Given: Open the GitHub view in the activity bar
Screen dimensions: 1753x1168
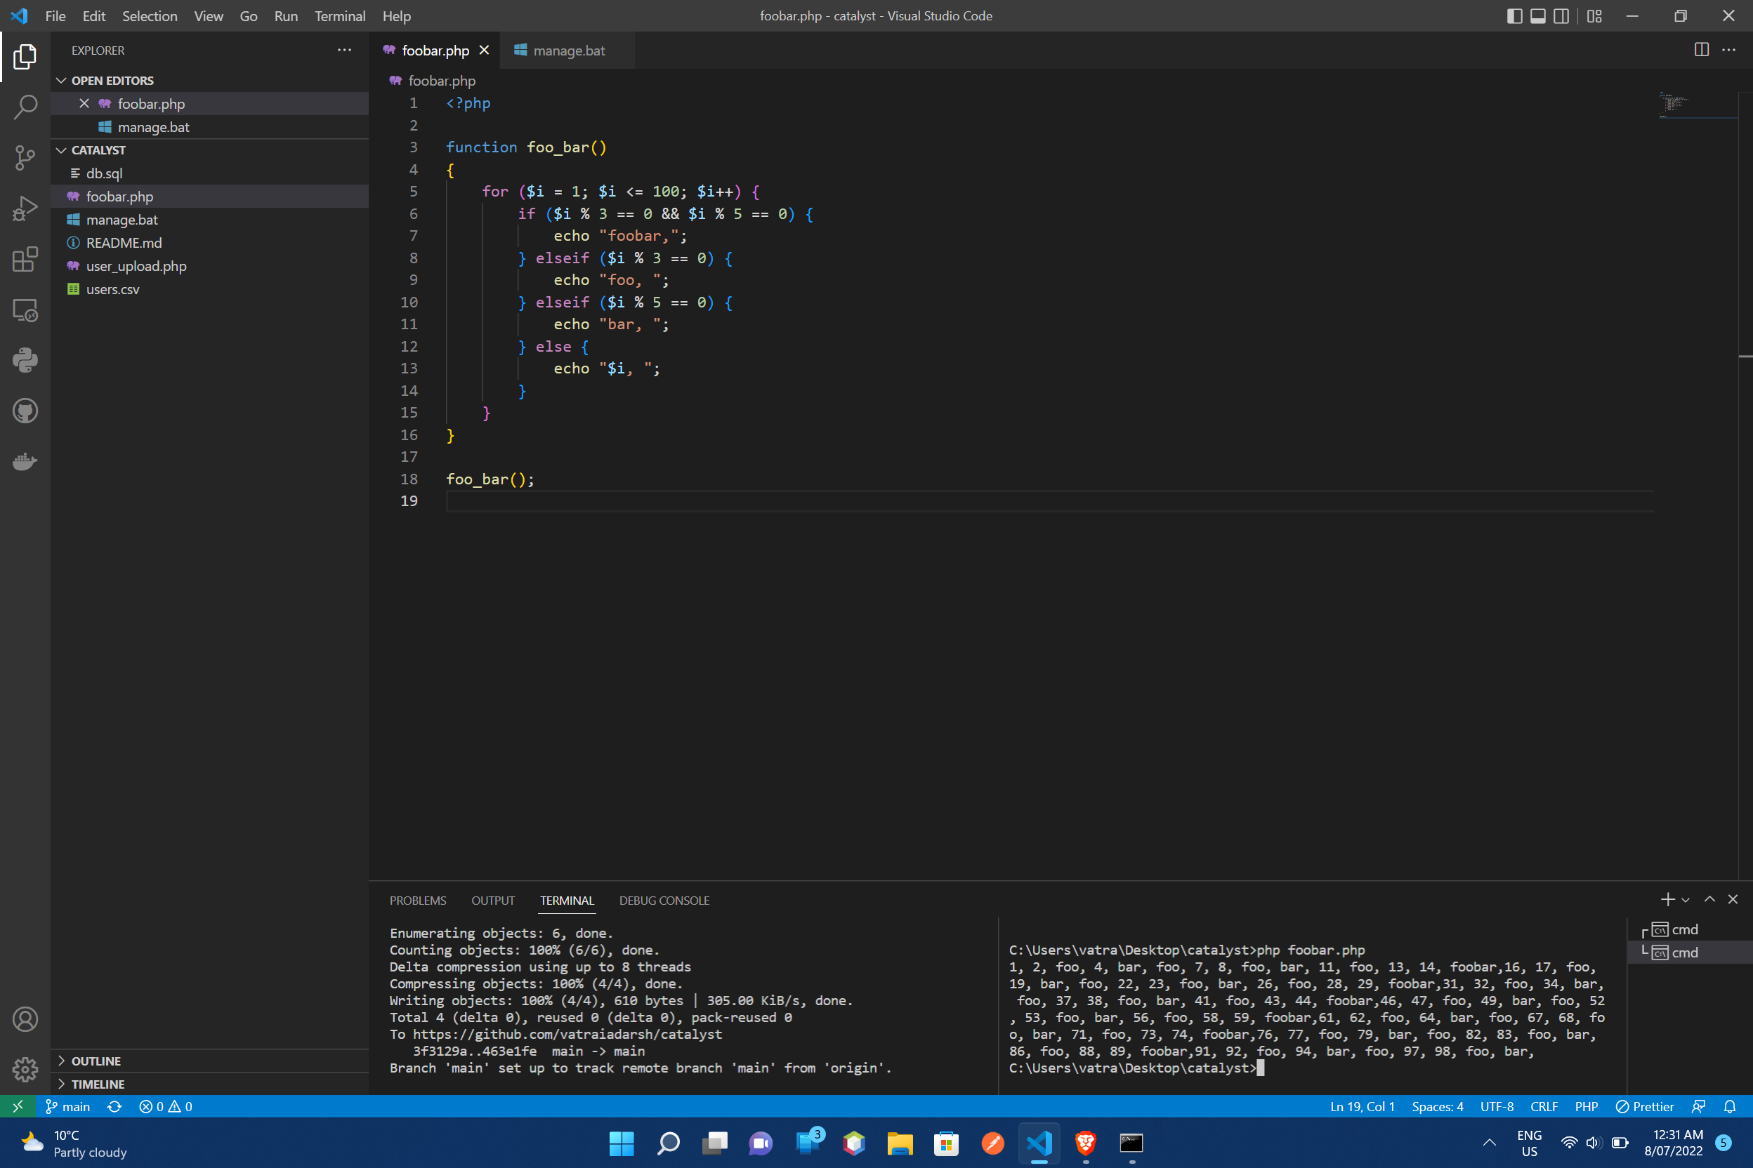Looking at the screenshot, I should pyautogui.click(x=25, y=411).
